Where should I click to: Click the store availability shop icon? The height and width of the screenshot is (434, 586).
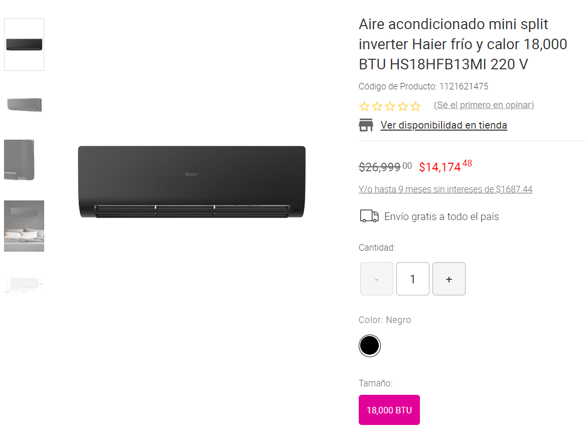366,125
